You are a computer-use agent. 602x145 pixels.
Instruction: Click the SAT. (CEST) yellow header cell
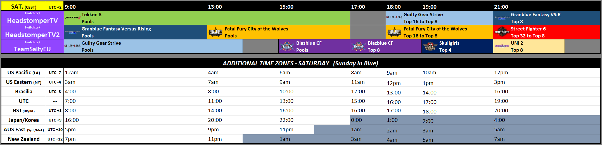point(24,6)
